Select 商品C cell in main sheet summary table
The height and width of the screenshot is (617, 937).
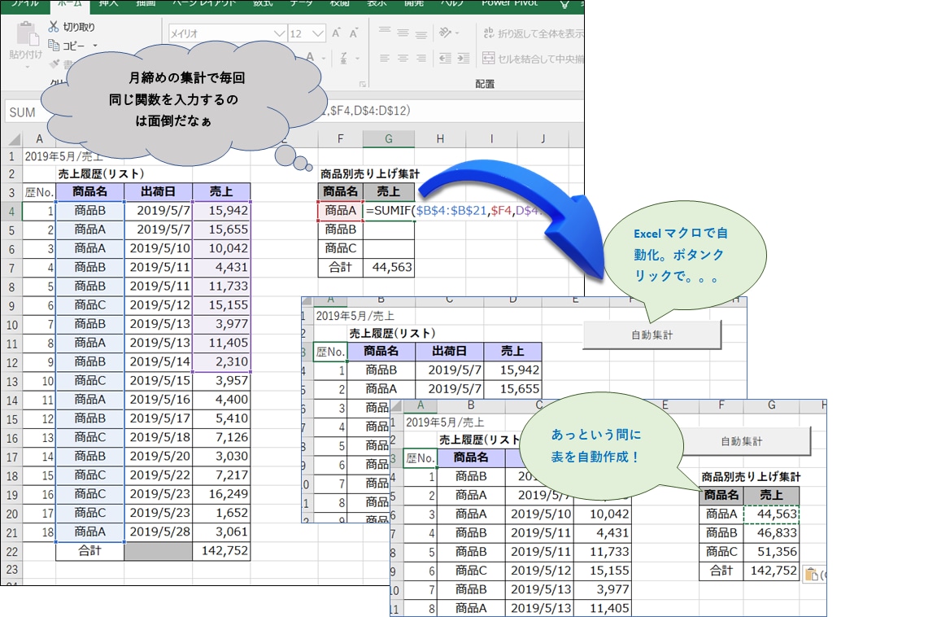coord(341,248)
